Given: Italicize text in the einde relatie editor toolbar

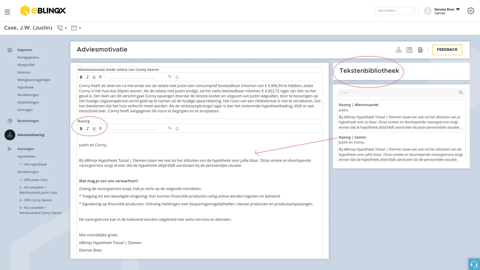Looking at the screenshot, I should (x=88, y=77).
